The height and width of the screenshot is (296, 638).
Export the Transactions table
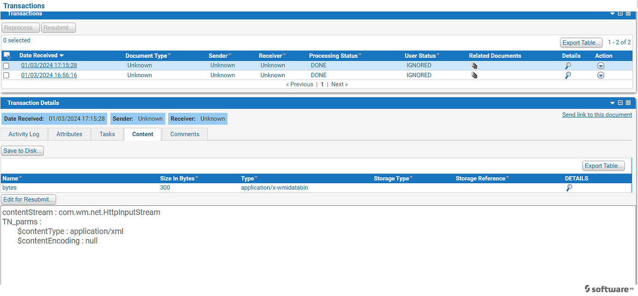click(581, 43)
